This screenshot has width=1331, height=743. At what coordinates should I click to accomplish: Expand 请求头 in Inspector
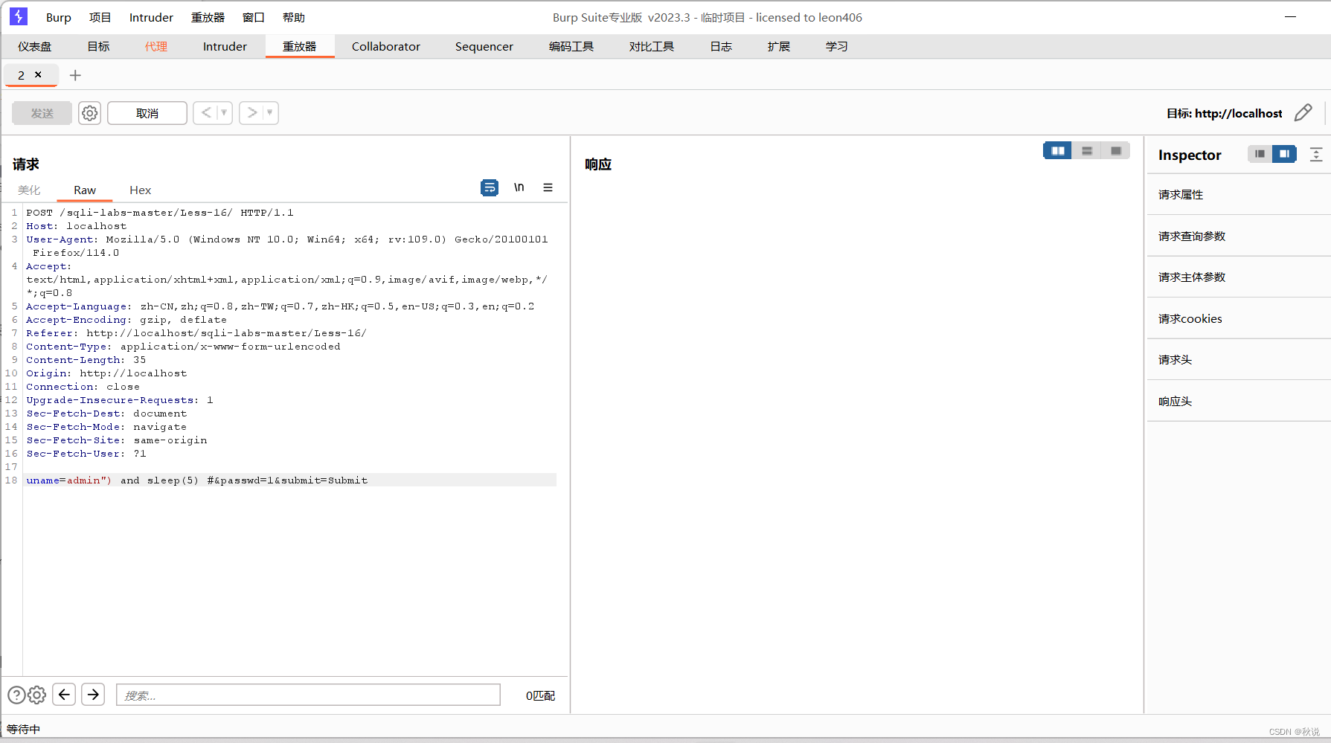[1238, 359]
